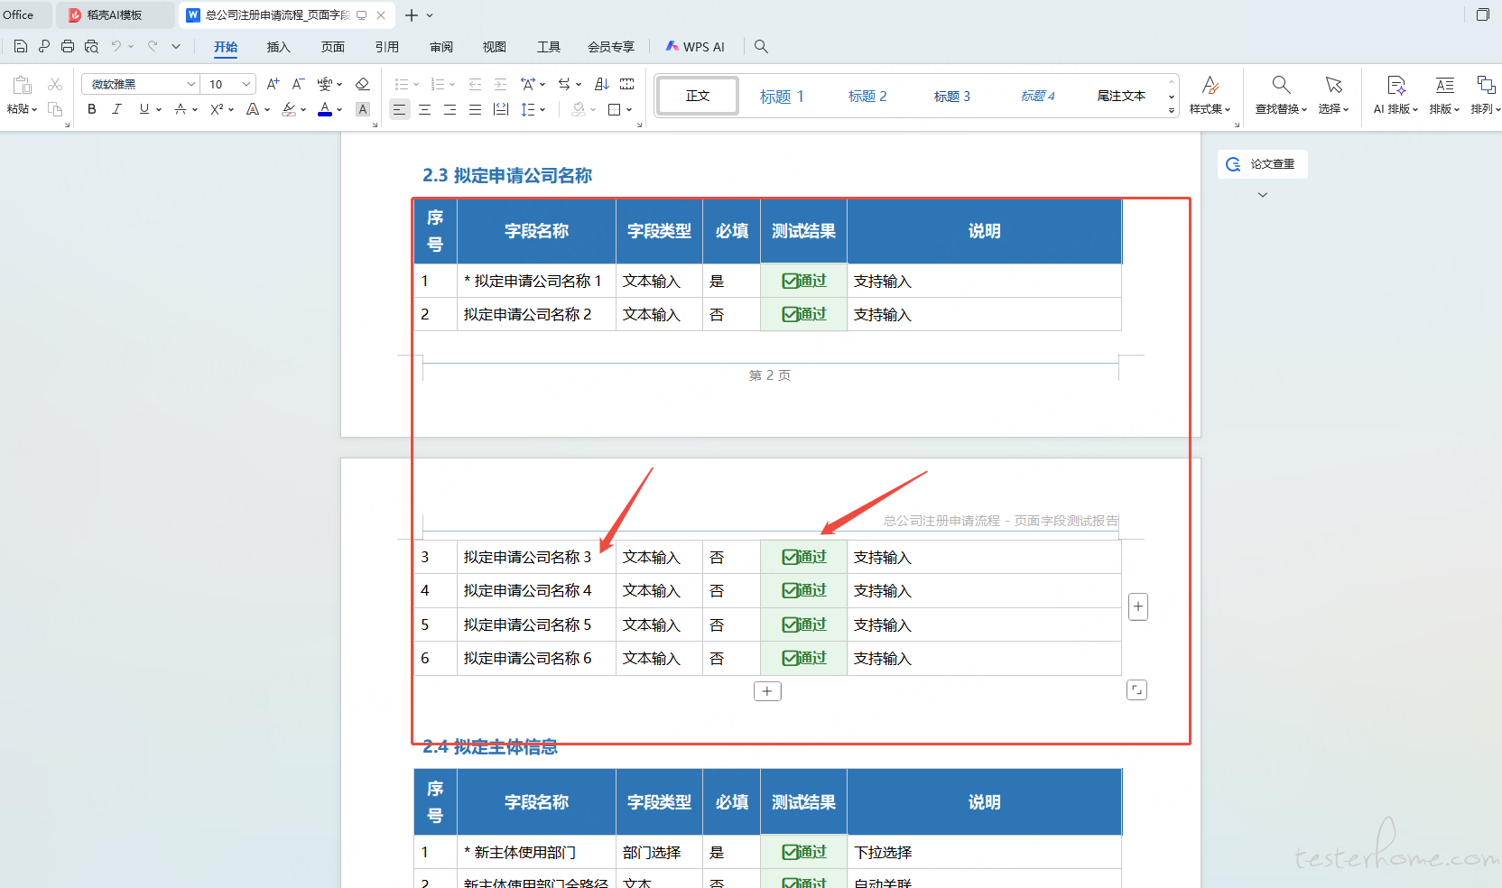Click the sort icon in paragraph group
This screenshot has height=888, width=1502.
[602, 84]
